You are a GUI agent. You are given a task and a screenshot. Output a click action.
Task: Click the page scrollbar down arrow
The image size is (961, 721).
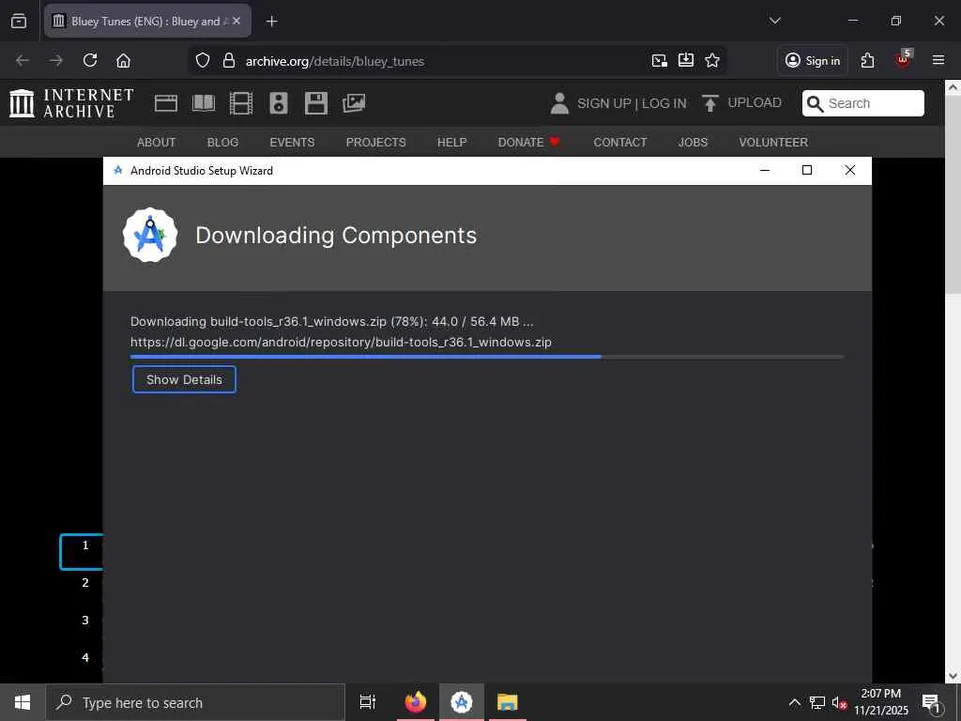(953, 676)
